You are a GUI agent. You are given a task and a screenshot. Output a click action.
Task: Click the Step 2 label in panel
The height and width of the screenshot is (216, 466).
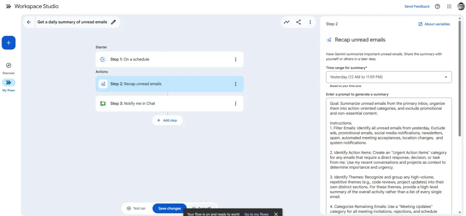pos(332,24)
